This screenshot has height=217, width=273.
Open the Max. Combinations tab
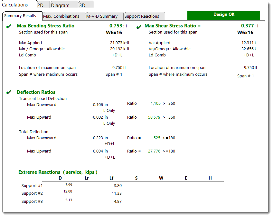tap(64, 16)
